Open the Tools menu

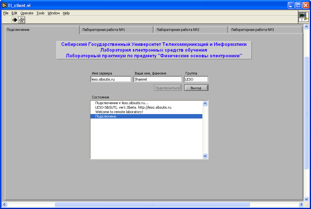tap(40, 13)
